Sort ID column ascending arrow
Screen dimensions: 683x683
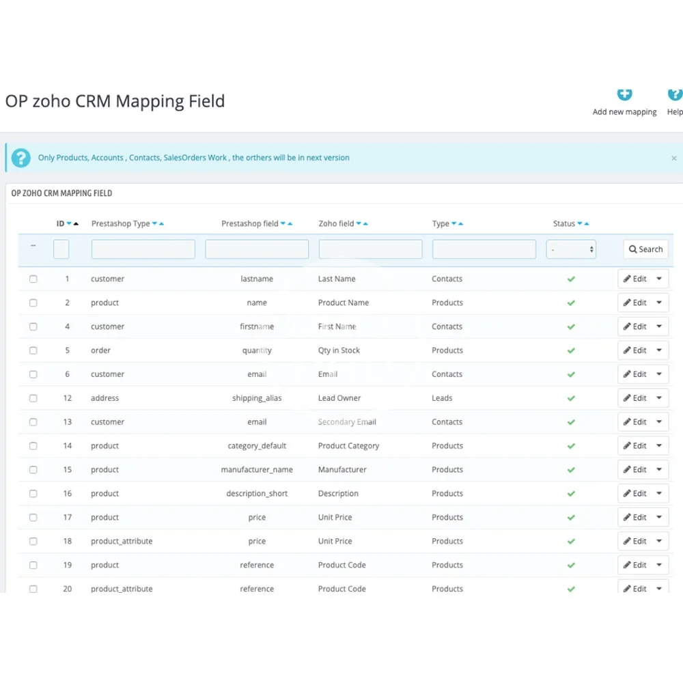tap(76, 224)
